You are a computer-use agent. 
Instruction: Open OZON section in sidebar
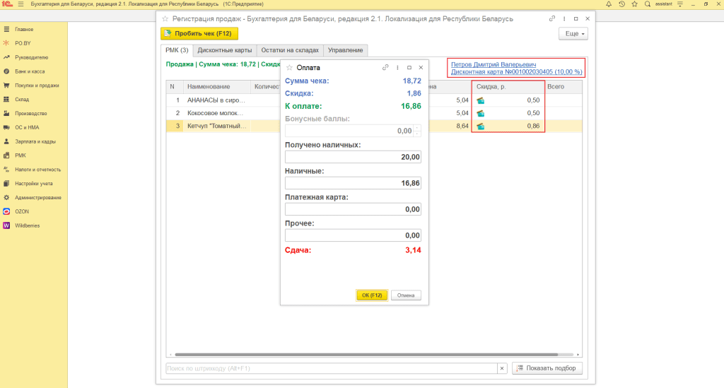21,211
